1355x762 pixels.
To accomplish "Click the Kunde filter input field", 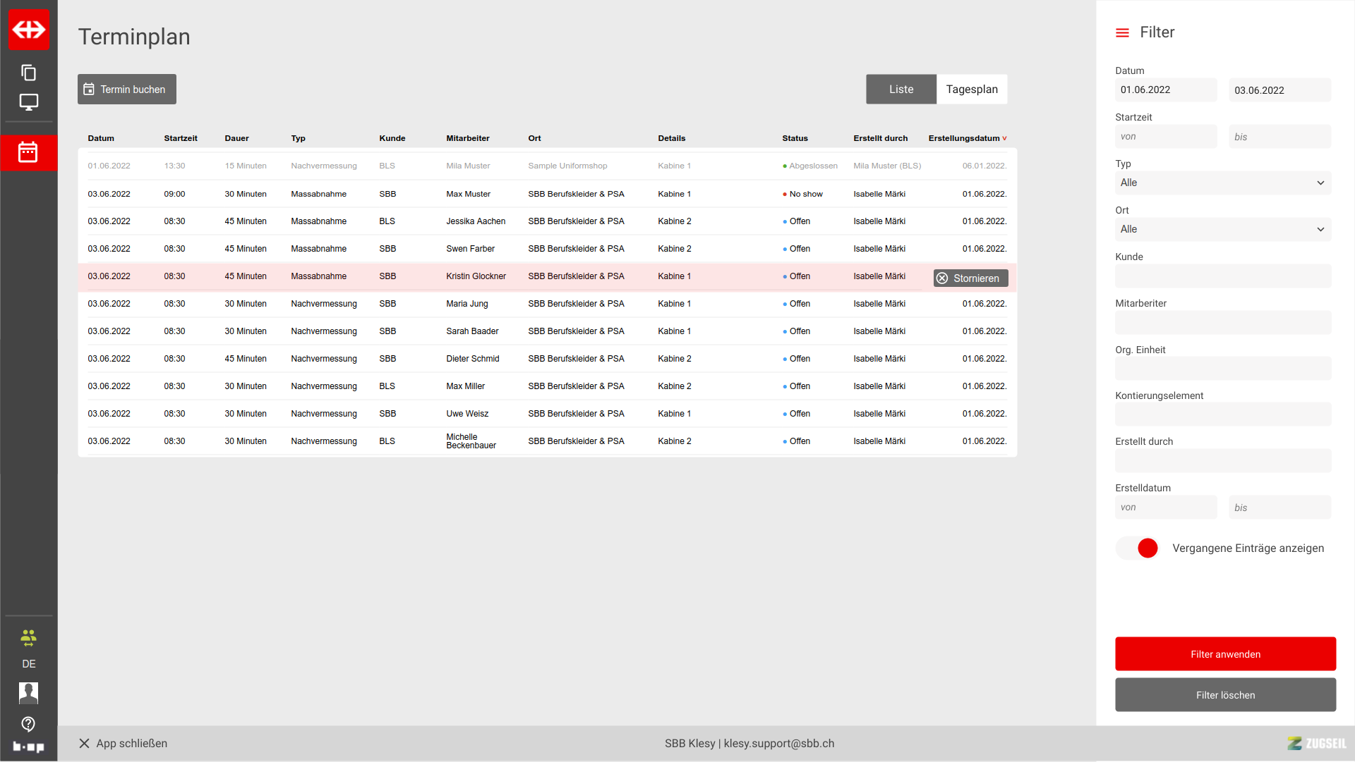I will click(1222, 276).
